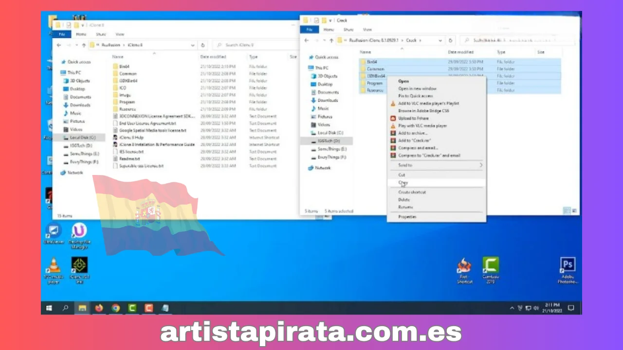Expand address history dropdown in Crack window
623x350 pixels.
pos(440,40)
